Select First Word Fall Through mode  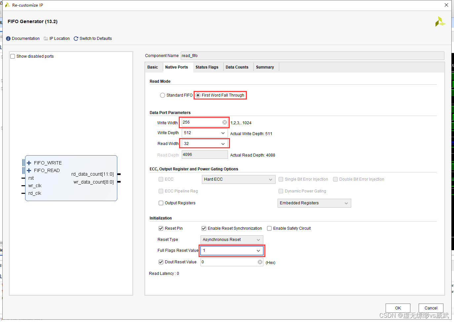[x=198, y=95]
